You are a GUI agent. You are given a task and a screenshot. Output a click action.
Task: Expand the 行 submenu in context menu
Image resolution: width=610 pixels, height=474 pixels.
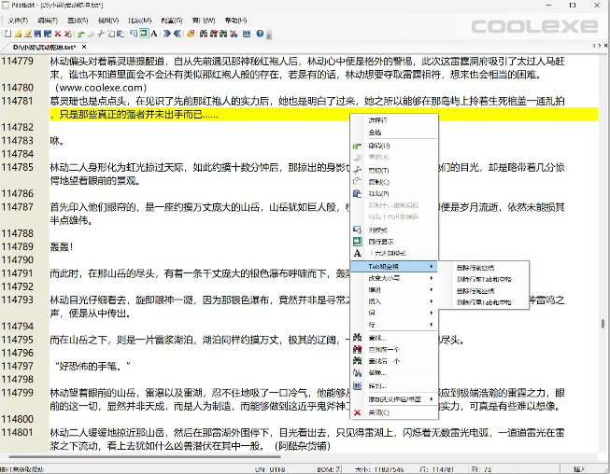coord(394,325)
